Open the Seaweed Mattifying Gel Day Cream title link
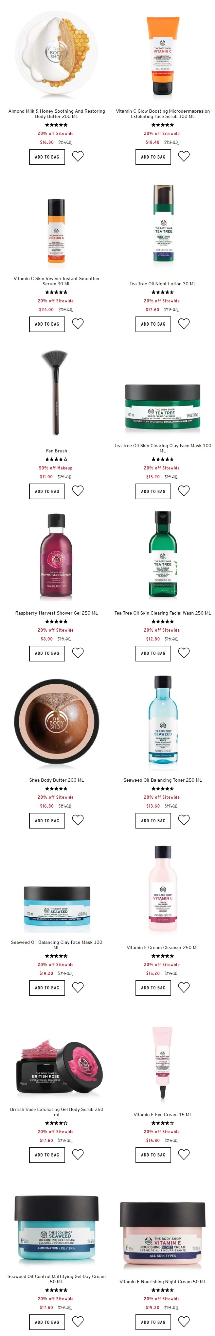 [x=57, y=1279]
